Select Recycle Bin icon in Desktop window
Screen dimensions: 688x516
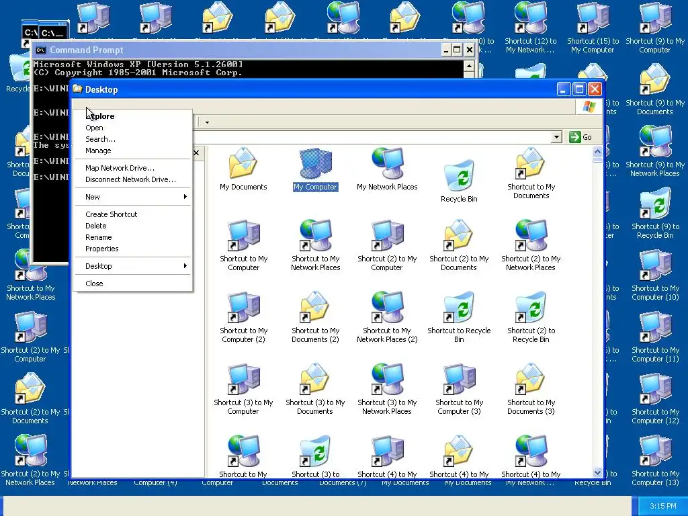[x=459, y=181]
